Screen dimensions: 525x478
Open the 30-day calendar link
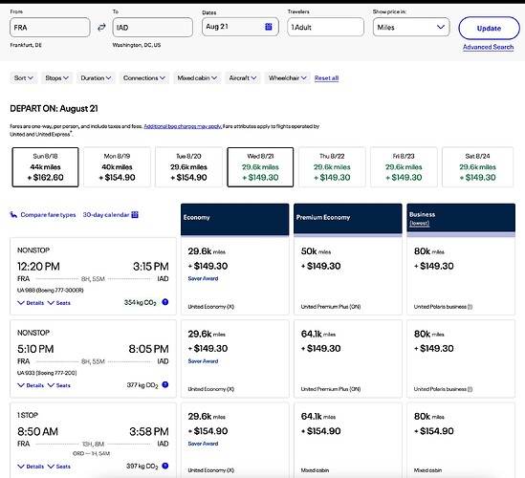tap(106, 214)
